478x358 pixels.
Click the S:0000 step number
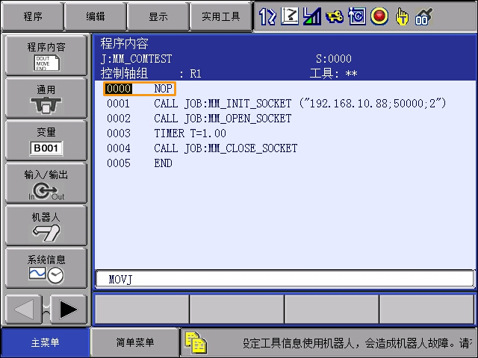point(334,58)
